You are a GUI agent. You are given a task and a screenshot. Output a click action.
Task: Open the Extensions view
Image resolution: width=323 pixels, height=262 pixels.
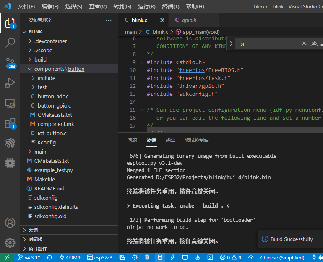pos(10,123)
